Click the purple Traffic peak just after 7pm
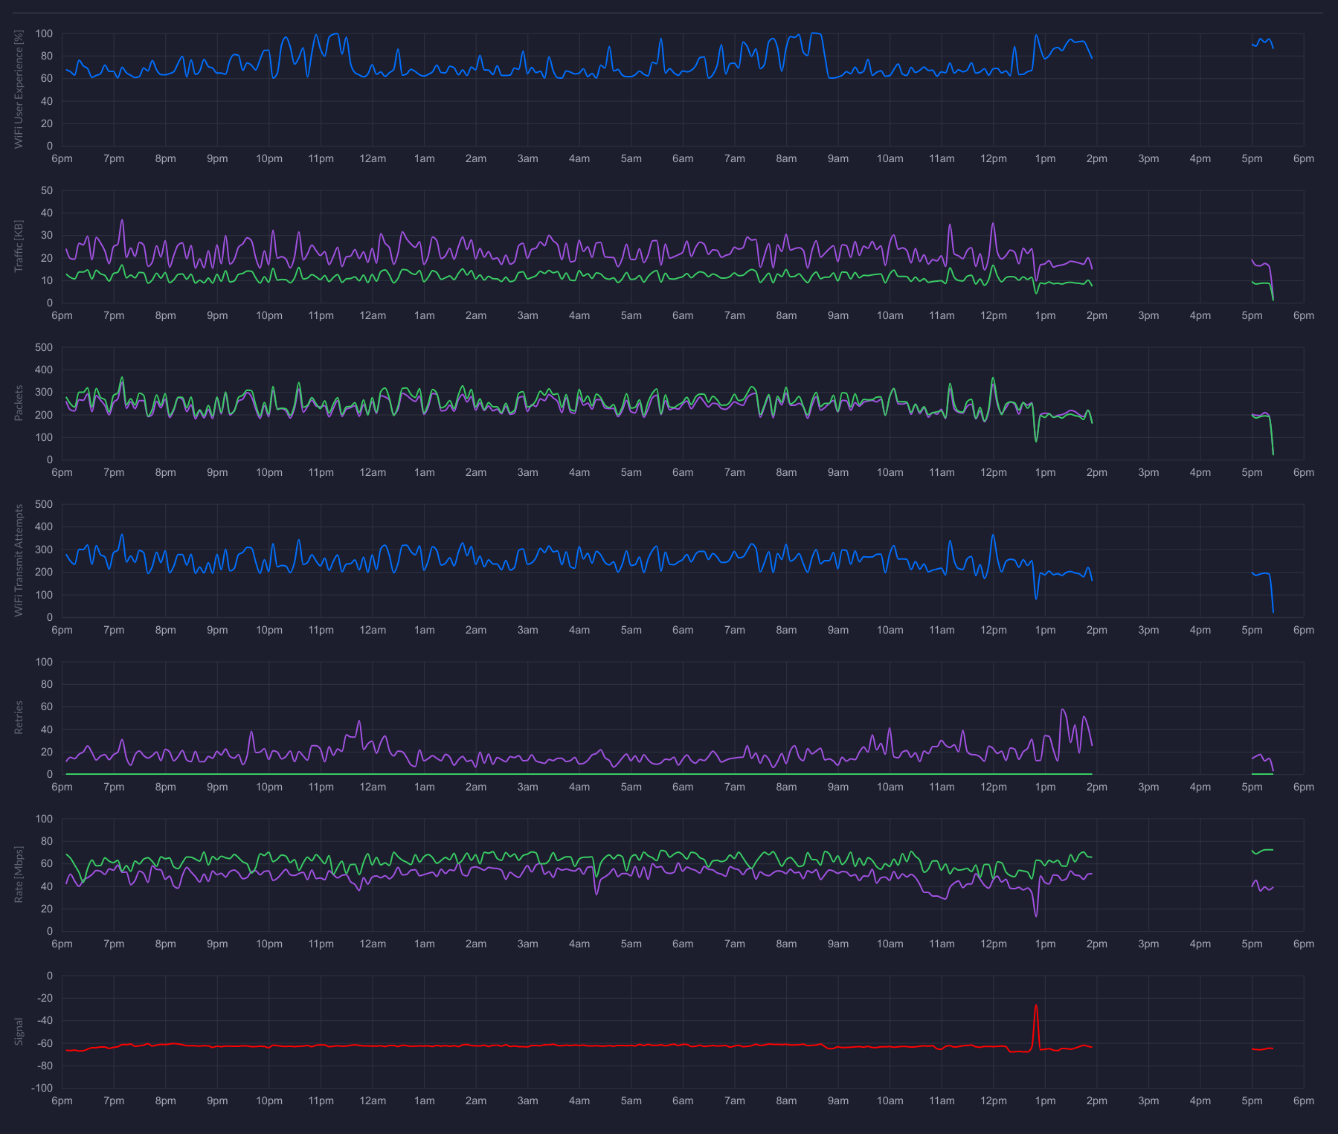Screen dimensions: 1338x1134 click(x=122, y=220)
